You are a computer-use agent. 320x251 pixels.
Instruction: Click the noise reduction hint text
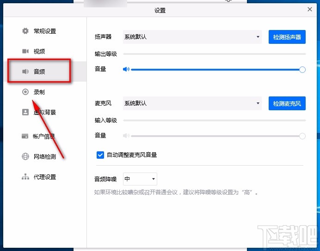tap(176, 192)
